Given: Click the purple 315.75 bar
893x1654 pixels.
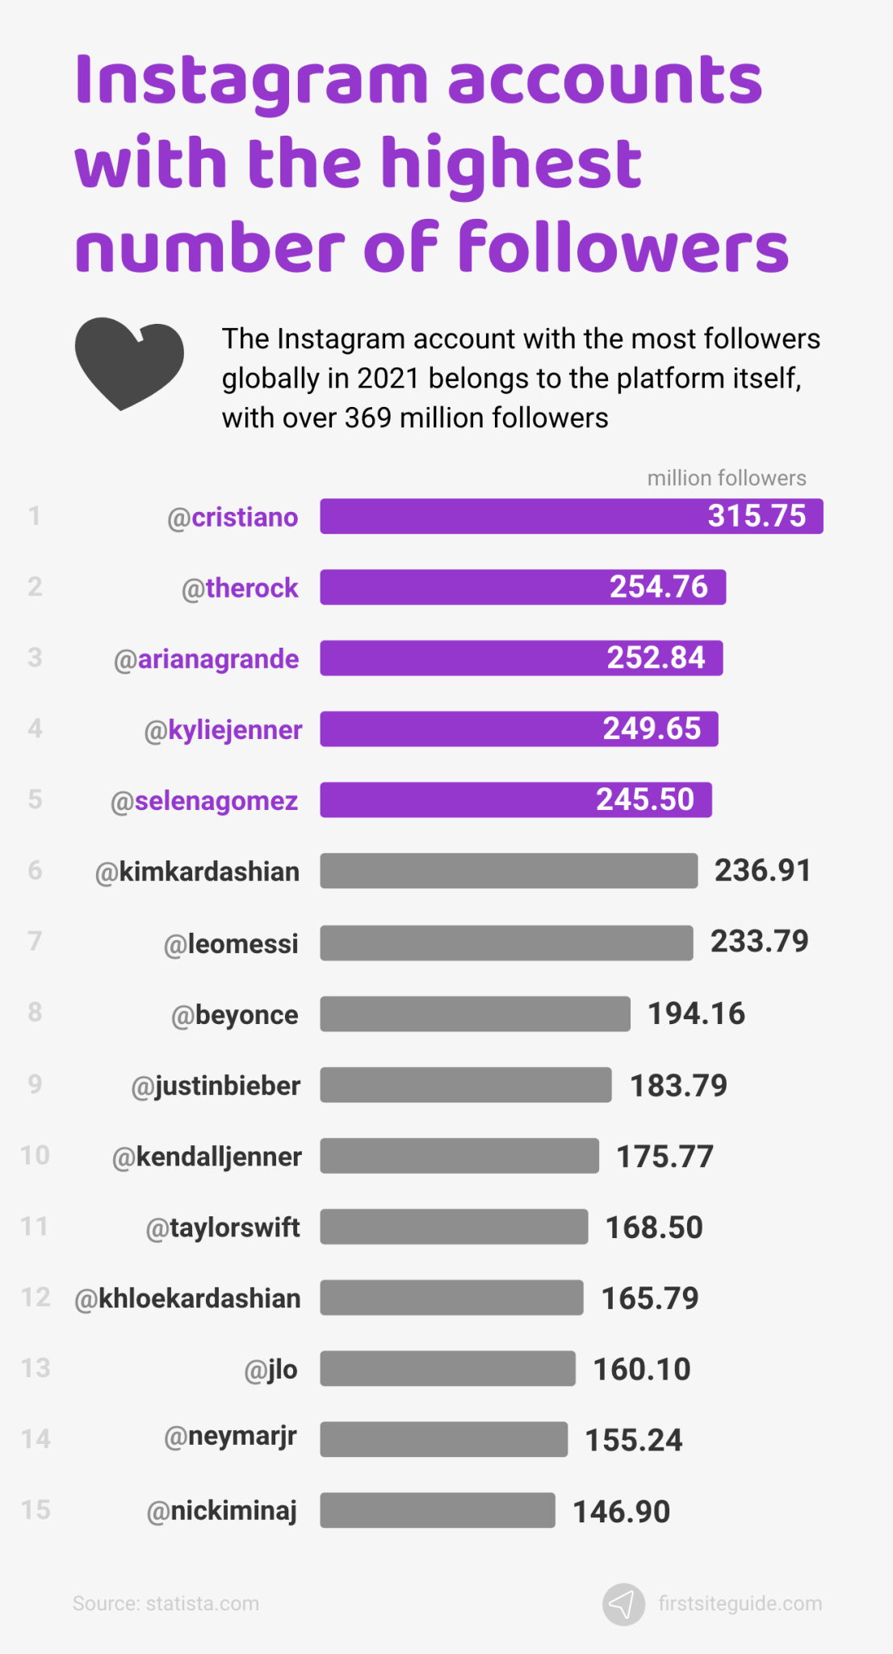Looking at the screenshot, I should pos(571,517).
